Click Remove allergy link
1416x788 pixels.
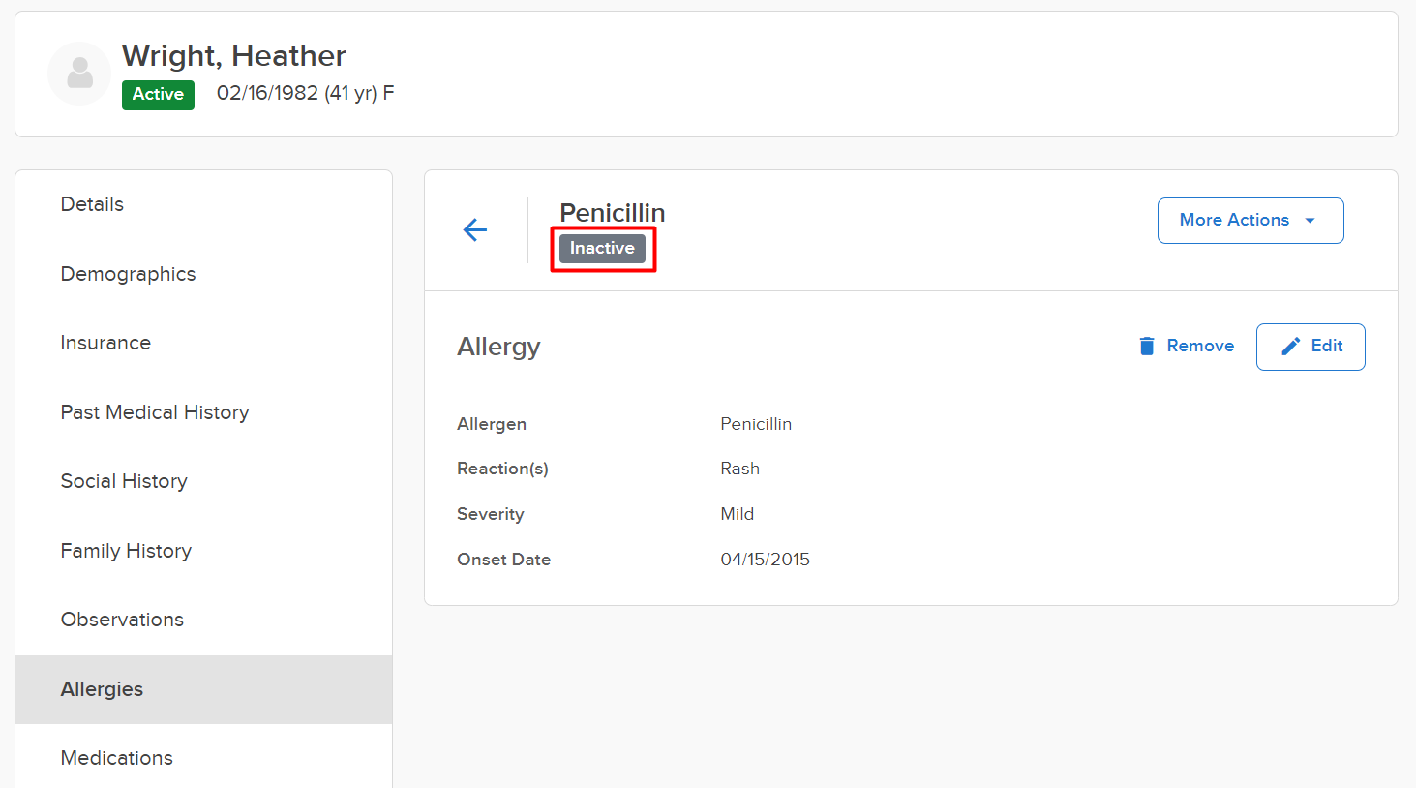tap(1199, 347)
